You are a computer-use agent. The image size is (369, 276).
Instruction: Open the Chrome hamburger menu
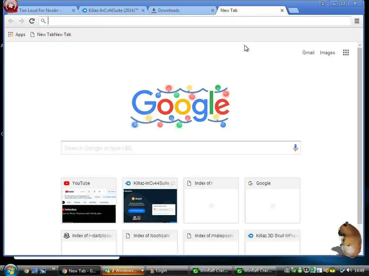tap(357, 21)
